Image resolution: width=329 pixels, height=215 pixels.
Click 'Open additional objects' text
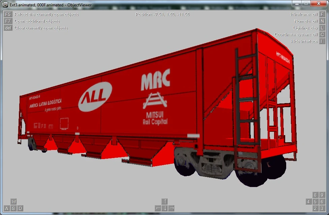click(37, 21)
